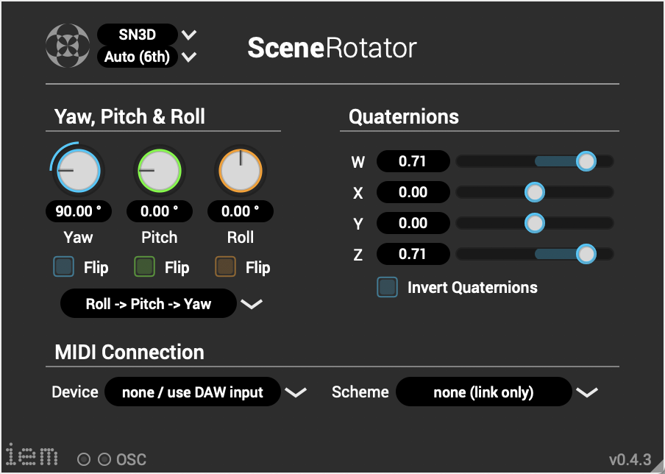Click the orange Roll knob

point(240,170)
